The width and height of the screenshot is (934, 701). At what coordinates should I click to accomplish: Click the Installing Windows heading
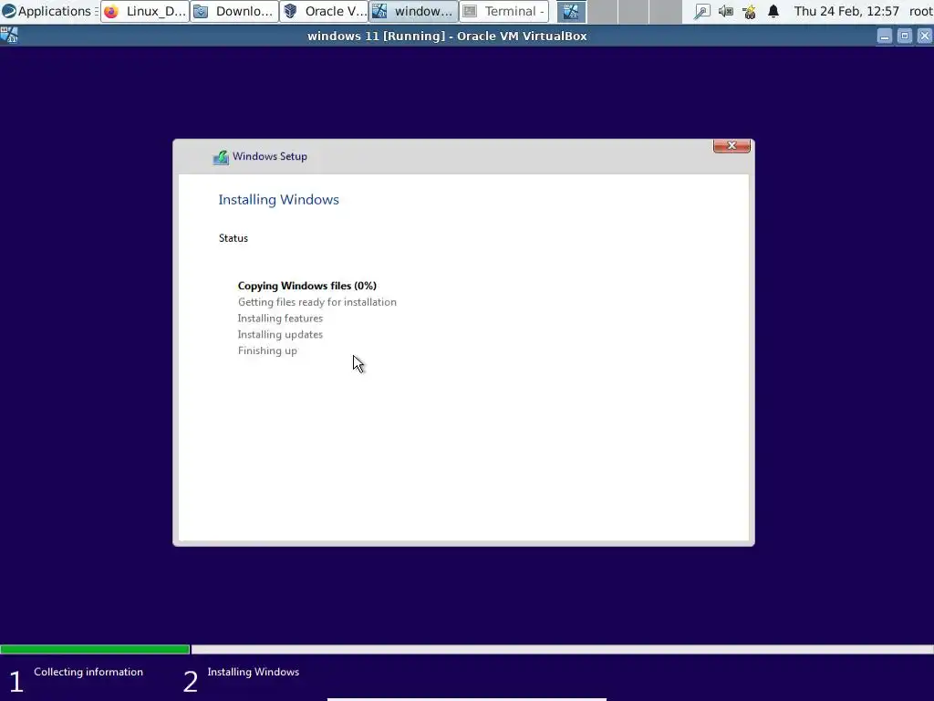(x=278, y=200)
